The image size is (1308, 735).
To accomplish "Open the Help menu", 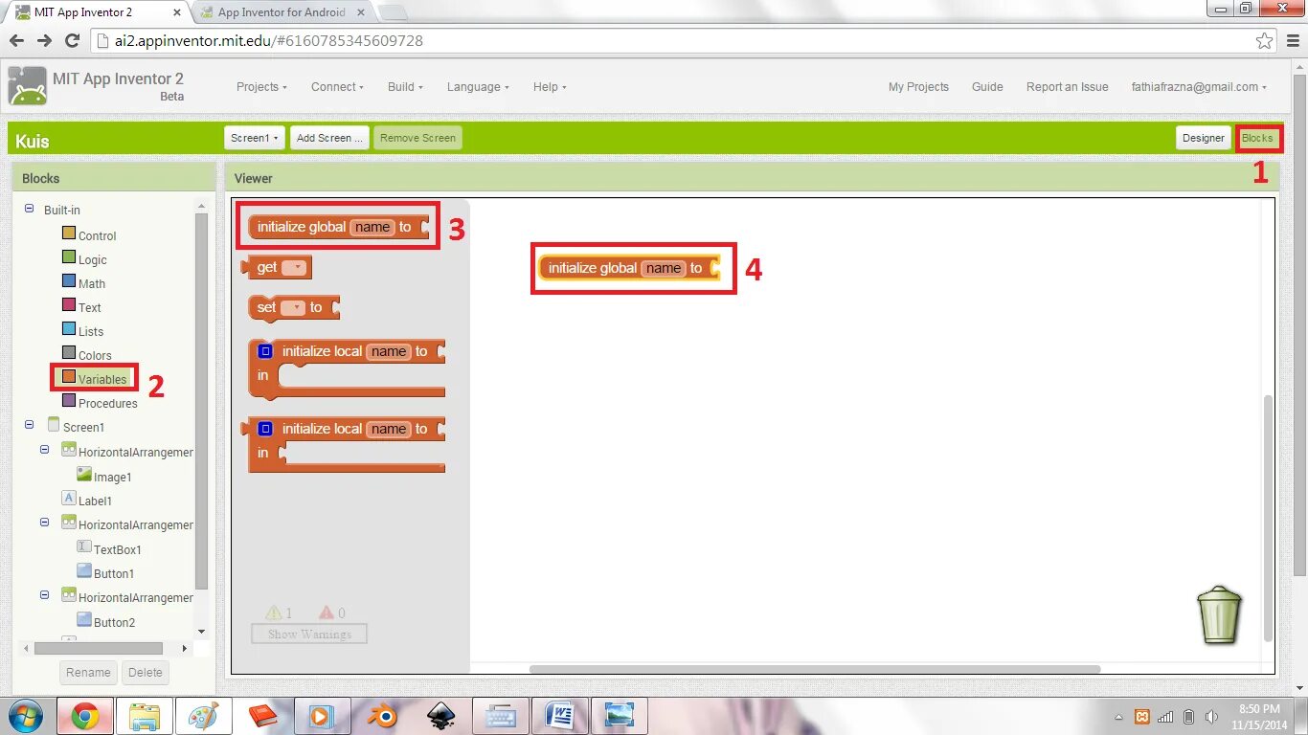I will pos(550,87).
